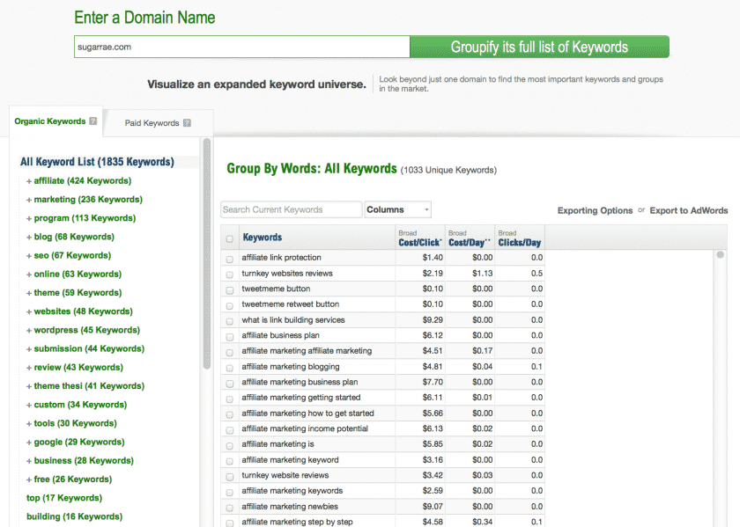Click the keyword group sidebar scrollbar
This screenshot has height=527, width=740.
206,253
